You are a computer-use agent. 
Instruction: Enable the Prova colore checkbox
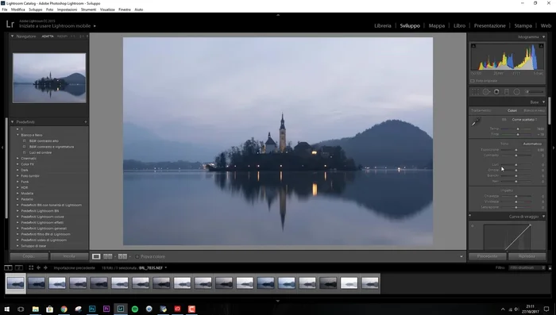pyautogui.click(x=137, y=256)
